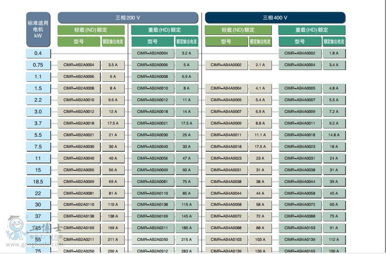
Task: Click 重载(HD)额定 header under 三相200 V
Action: (x=164, y=30)
